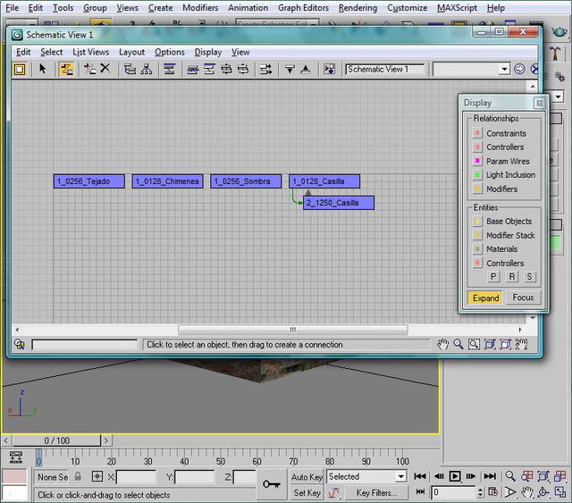This screenshot has height=503, width=572.
Task: Click the Display Floater icon in toolbar
Action: click(19, 69)
